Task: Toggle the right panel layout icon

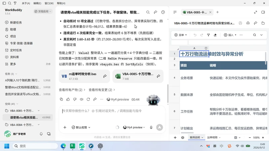Action: point(263,12)
